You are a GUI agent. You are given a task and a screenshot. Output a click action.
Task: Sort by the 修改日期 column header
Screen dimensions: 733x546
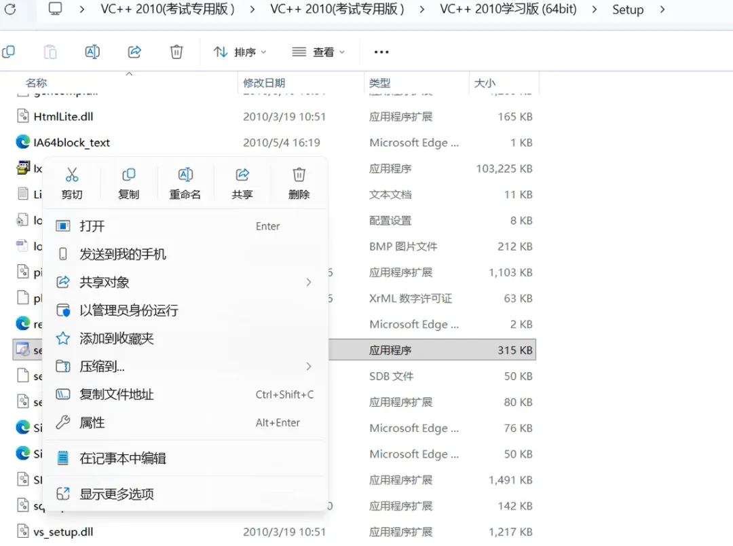(x=264, y=83)
